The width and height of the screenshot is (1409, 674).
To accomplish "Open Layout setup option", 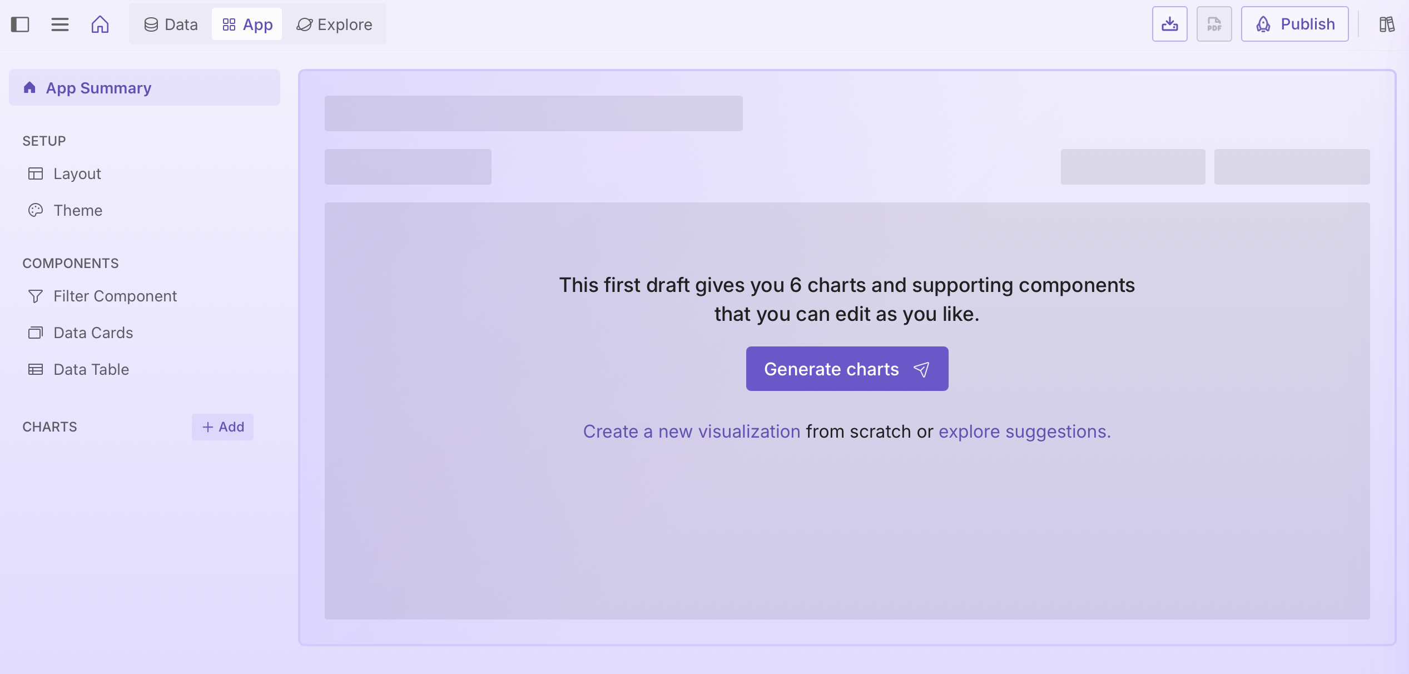I will [77, 174].
